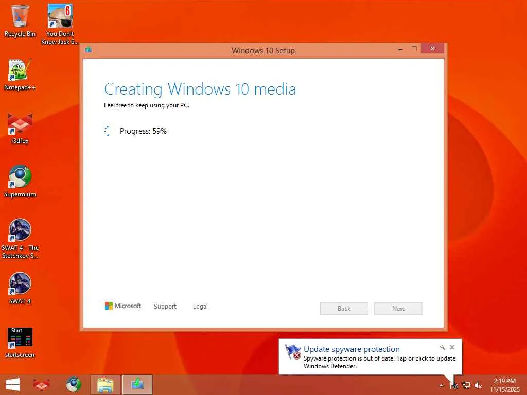This screenshot has width=527, height=395.
Task: Open the Legal link
Action: coord(200,307)
